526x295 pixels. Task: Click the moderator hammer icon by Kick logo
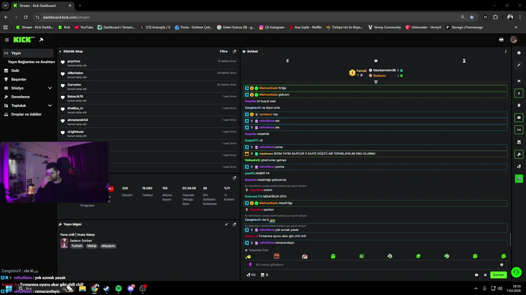click(x=41, y=40)
